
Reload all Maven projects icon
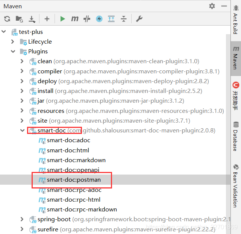coord(7,19)
